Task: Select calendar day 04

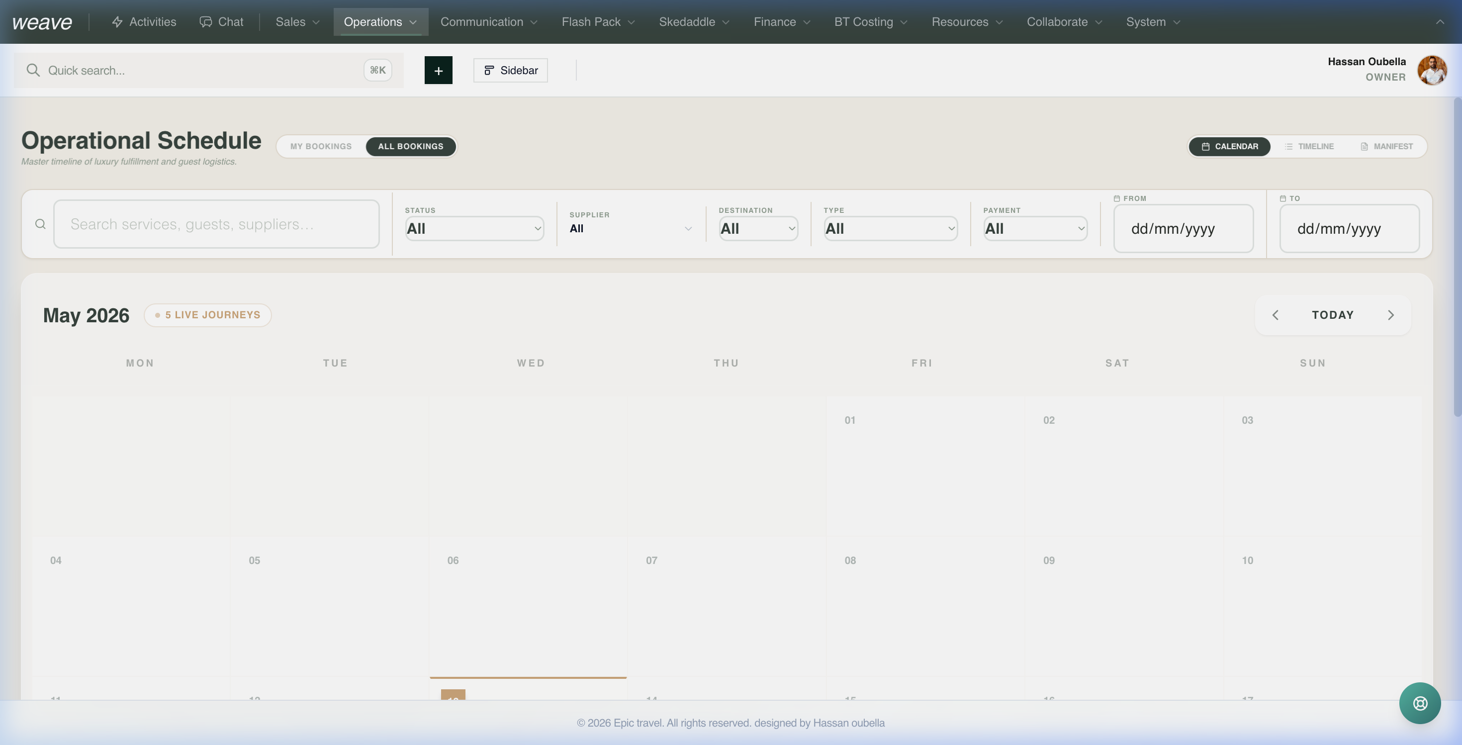Action: [x=130, y=607]
